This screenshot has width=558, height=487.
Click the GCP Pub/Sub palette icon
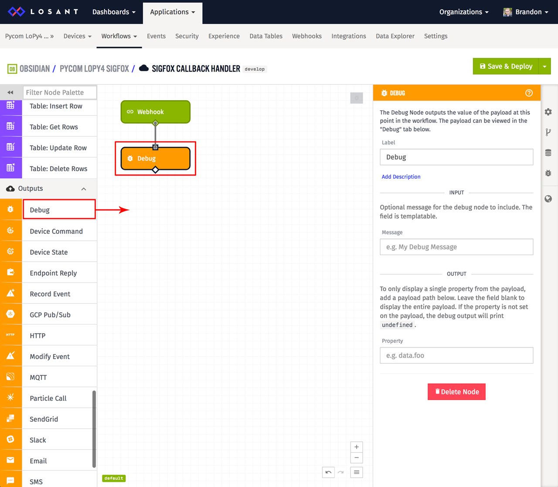[10, 314]
